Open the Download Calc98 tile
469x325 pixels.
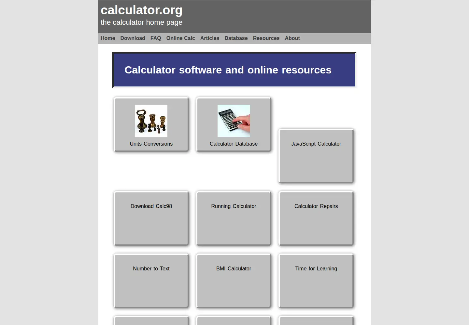coord(151,218)
